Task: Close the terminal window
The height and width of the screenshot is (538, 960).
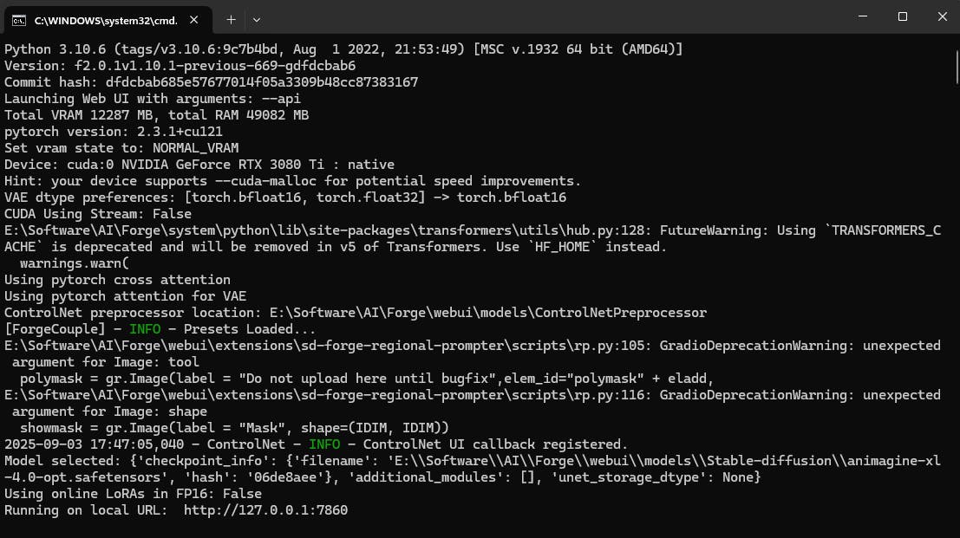Action: point(941,17)
